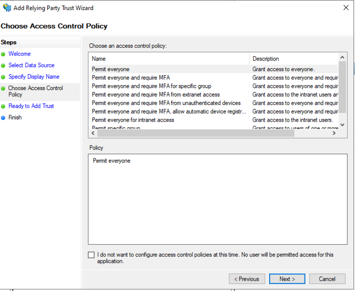This screenshot has height=291, width=355.
Task: Click the Next button
Action: [x=287, y=279]
